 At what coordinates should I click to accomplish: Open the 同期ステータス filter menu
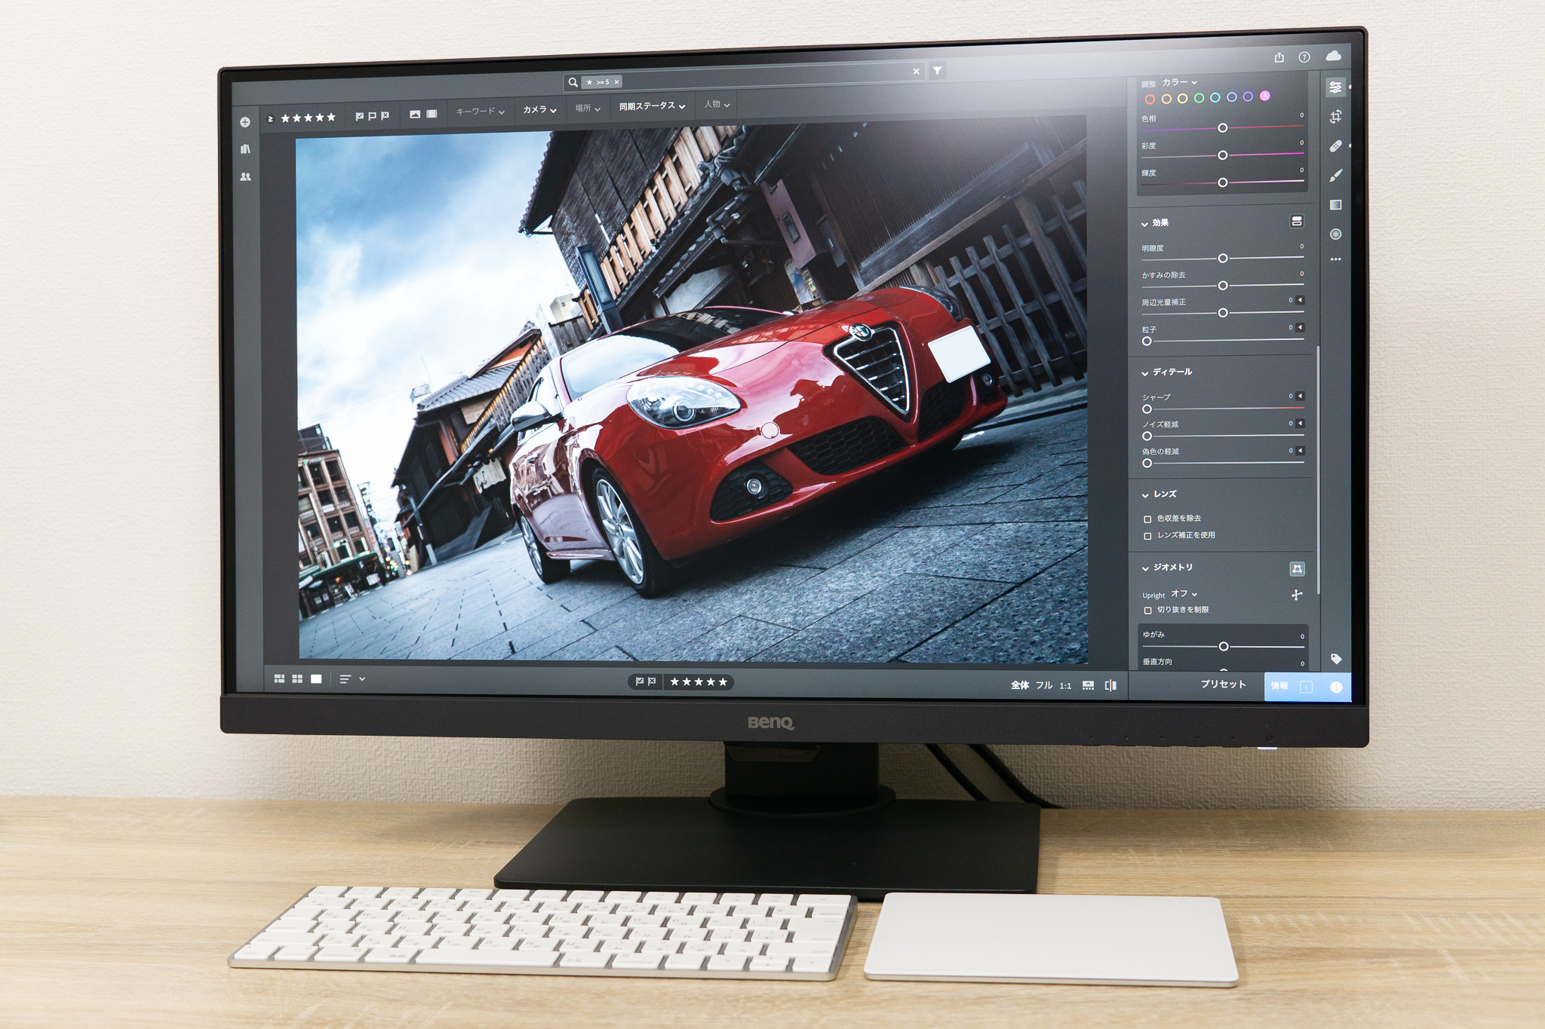click(650, 108)
